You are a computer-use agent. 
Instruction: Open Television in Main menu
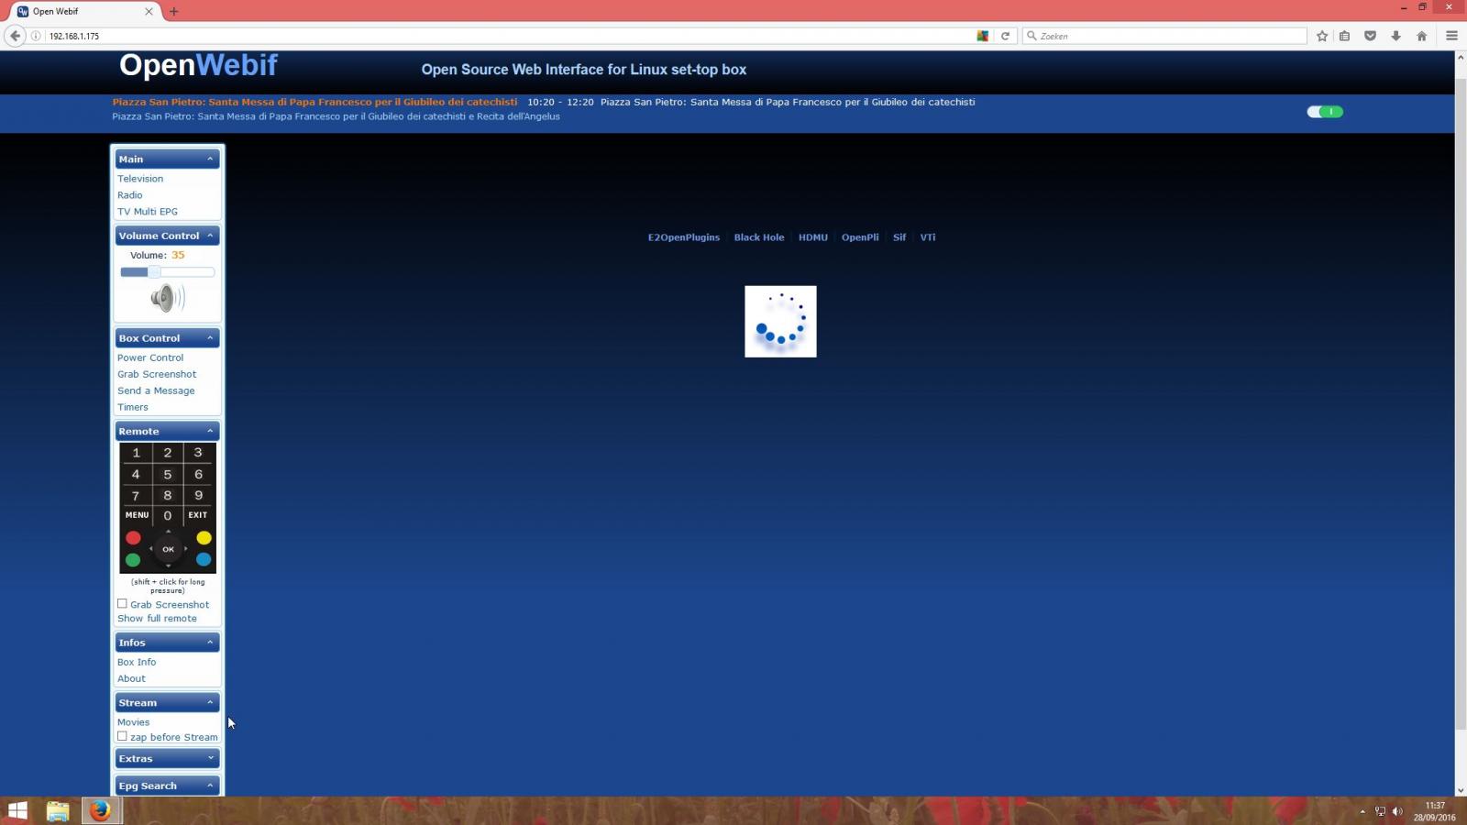coord(140,179)
